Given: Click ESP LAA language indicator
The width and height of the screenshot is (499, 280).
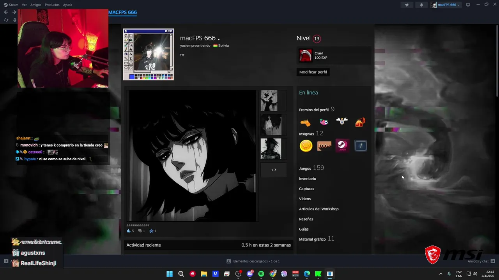Looking at the screenshot, I should pos(459,274).
